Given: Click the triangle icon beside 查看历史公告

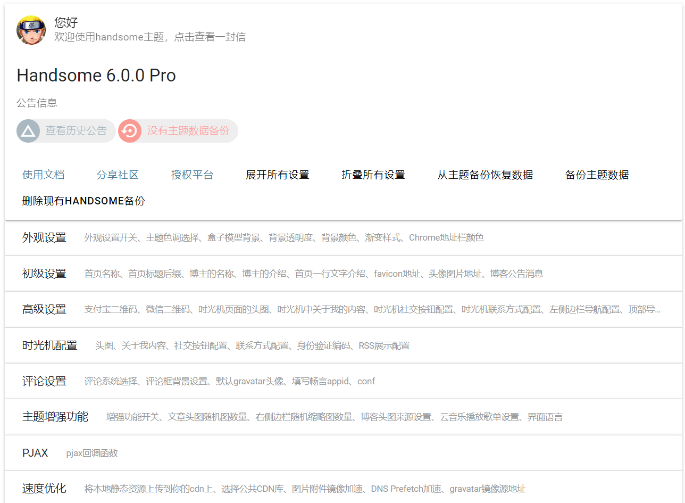Looking at the screenshot, I should [28, 131].
